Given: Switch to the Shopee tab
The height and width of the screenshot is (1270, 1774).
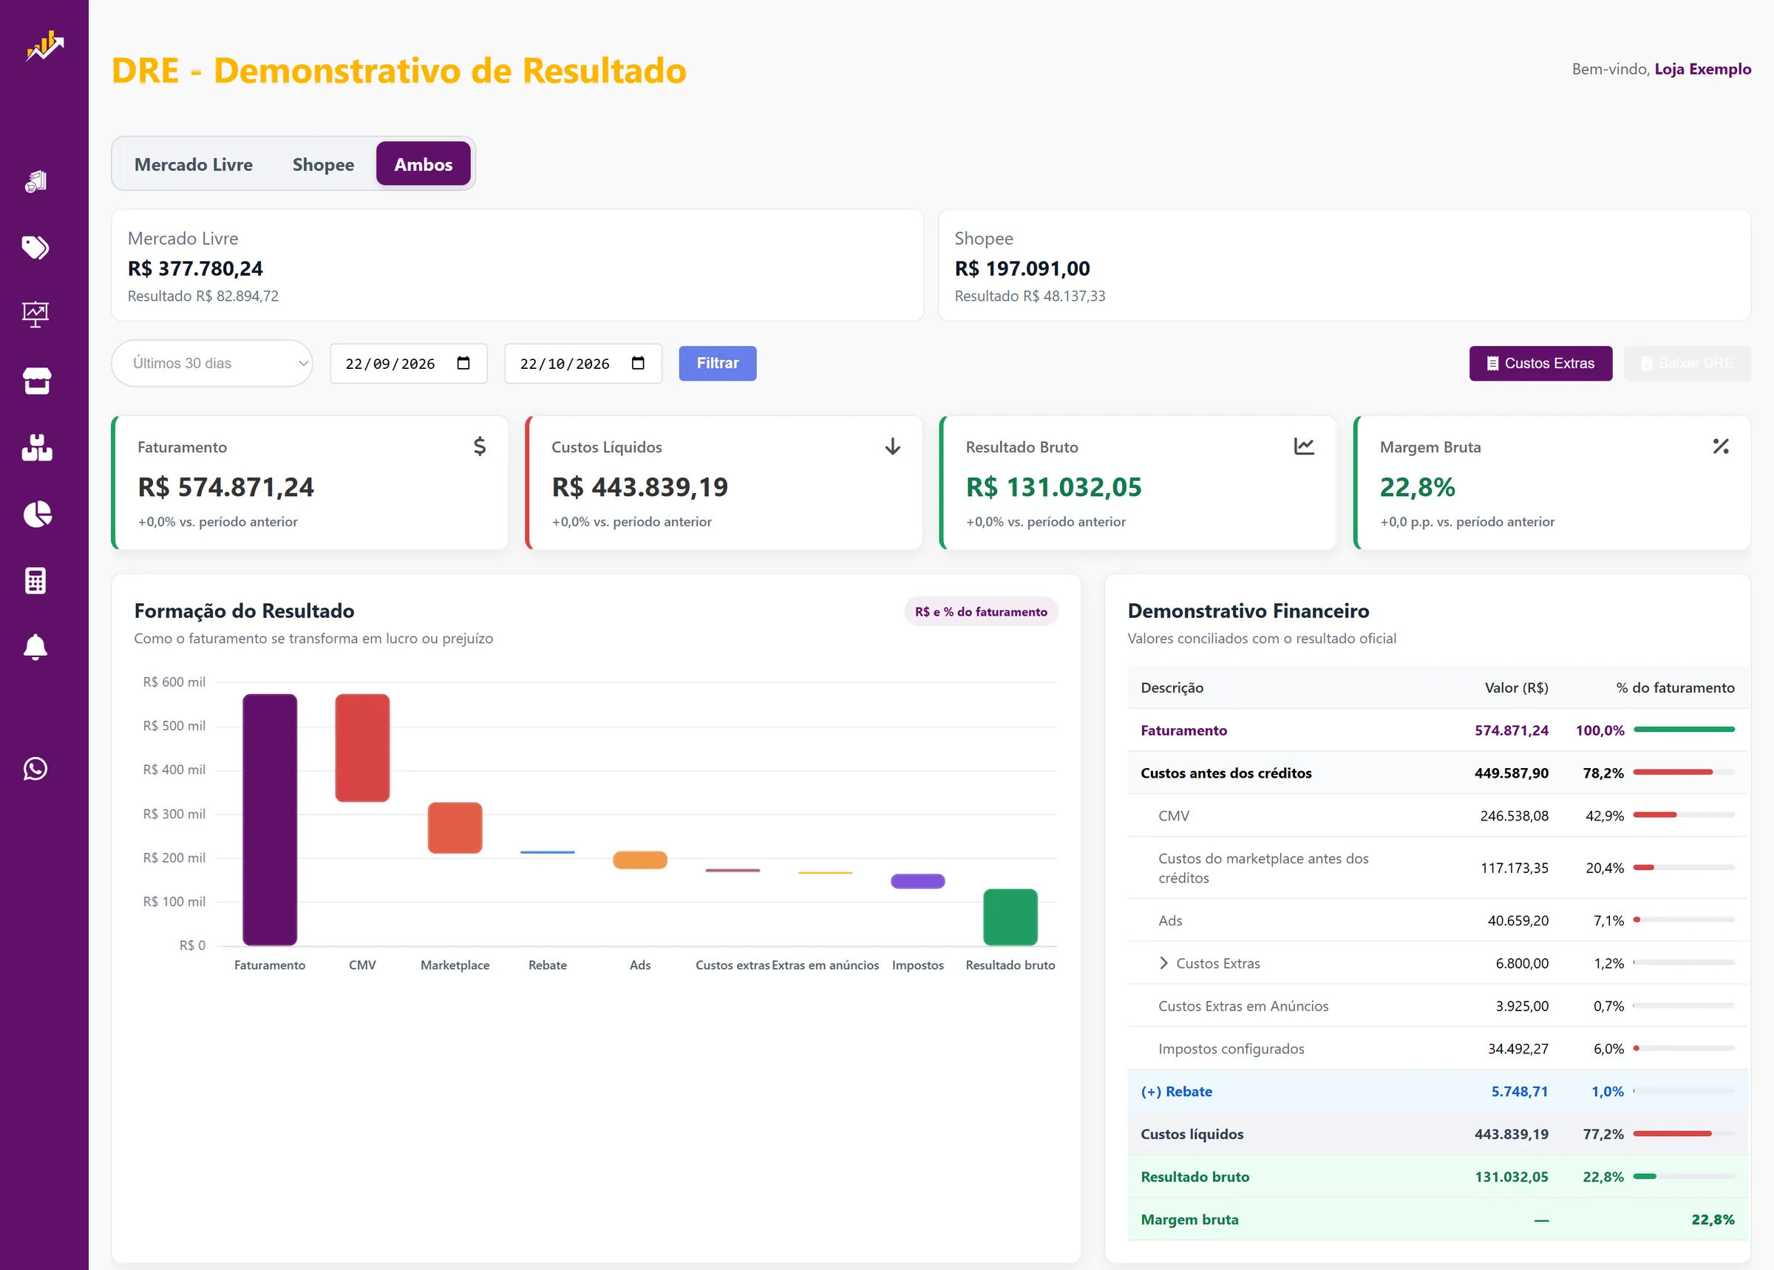Looking at the screenshot, I should (x=323, y=164).
